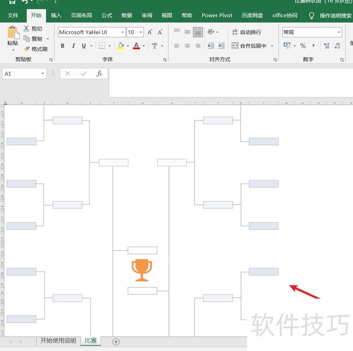Open the 常规 number format dropdown
This screenshot has height=351, width=353.
pos(340,32)
